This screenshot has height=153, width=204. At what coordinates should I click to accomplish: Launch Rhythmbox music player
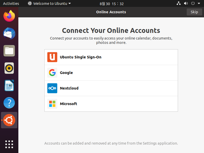pos(9,68)
